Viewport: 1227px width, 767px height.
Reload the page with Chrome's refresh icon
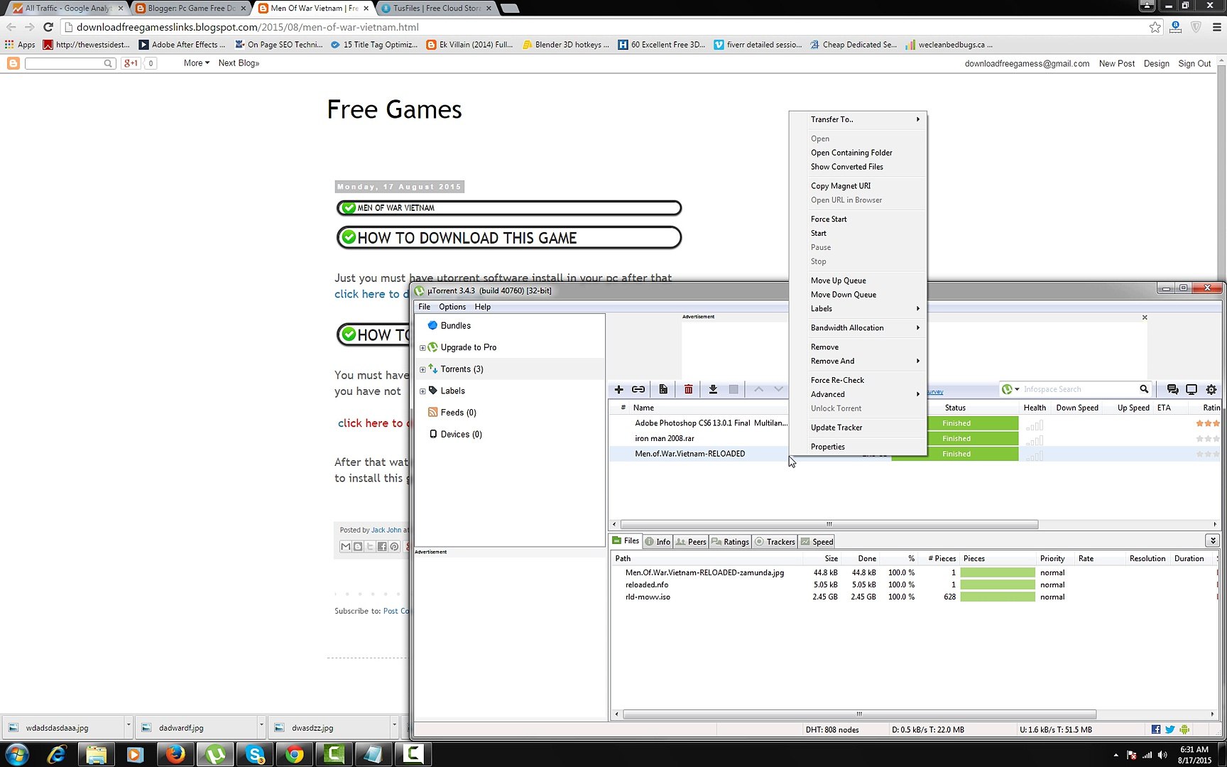pos(48,27)
